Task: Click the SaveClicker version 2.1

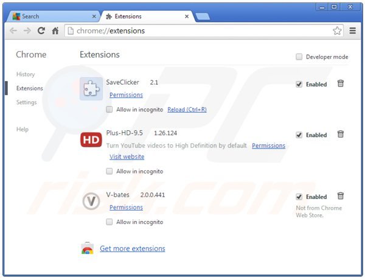Action: [x=154, y=82]
